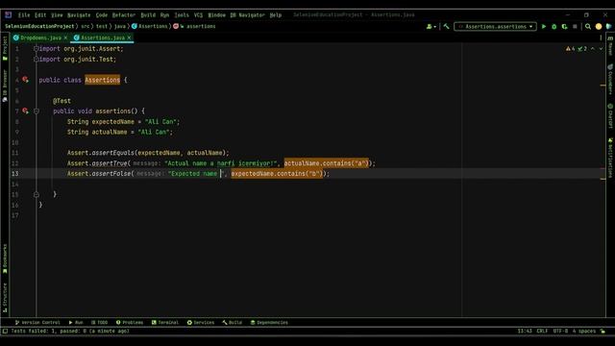Go to previous highlighted error up arrow
615x346 pixels.
pos(593,49)
